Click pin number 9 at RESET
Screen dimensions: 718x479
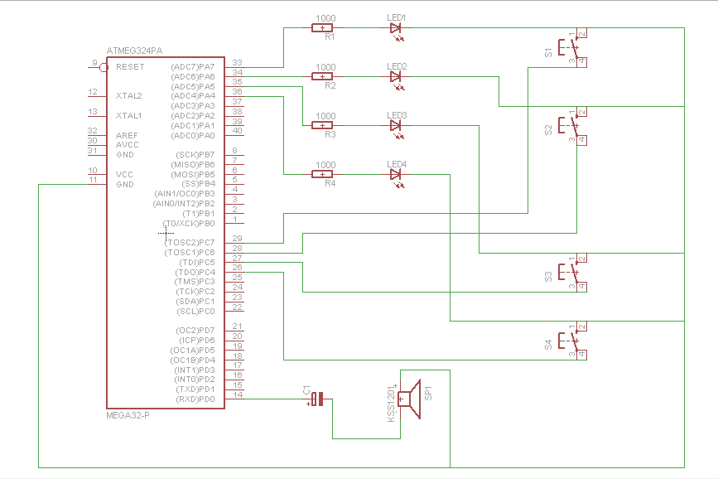pos(94,63)
